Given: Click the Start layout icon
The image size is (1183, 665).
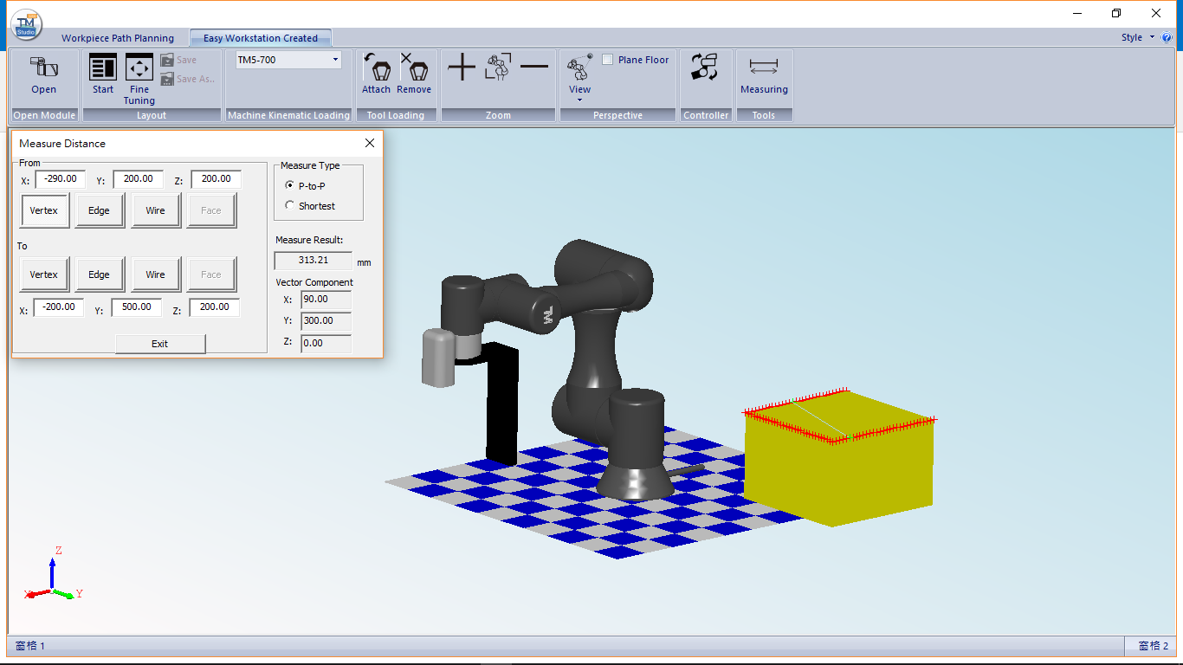Looking at the screenshot, I should click(x=103, y=75).
